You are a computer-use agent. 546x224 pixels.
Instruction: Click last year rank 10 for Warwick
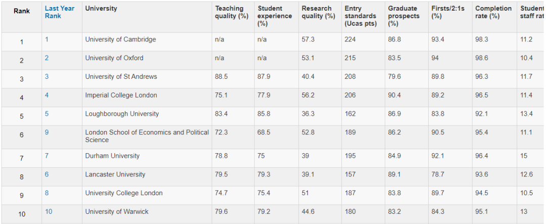49,211
